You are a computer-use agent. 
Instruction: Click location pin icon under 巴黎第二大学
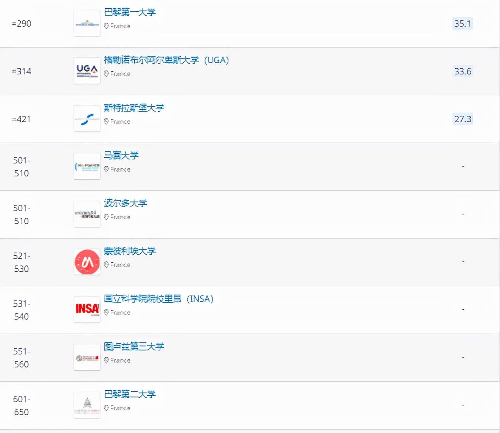tap(106, 408)
